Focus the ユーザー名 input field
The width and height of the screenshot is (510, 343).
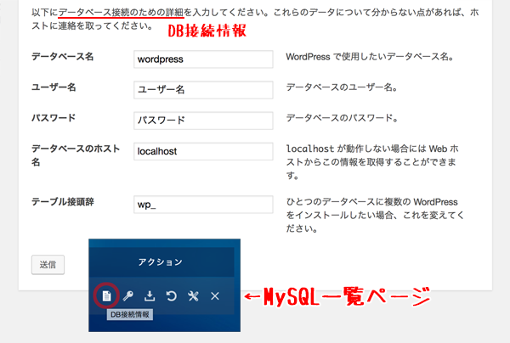pos(203,90)
